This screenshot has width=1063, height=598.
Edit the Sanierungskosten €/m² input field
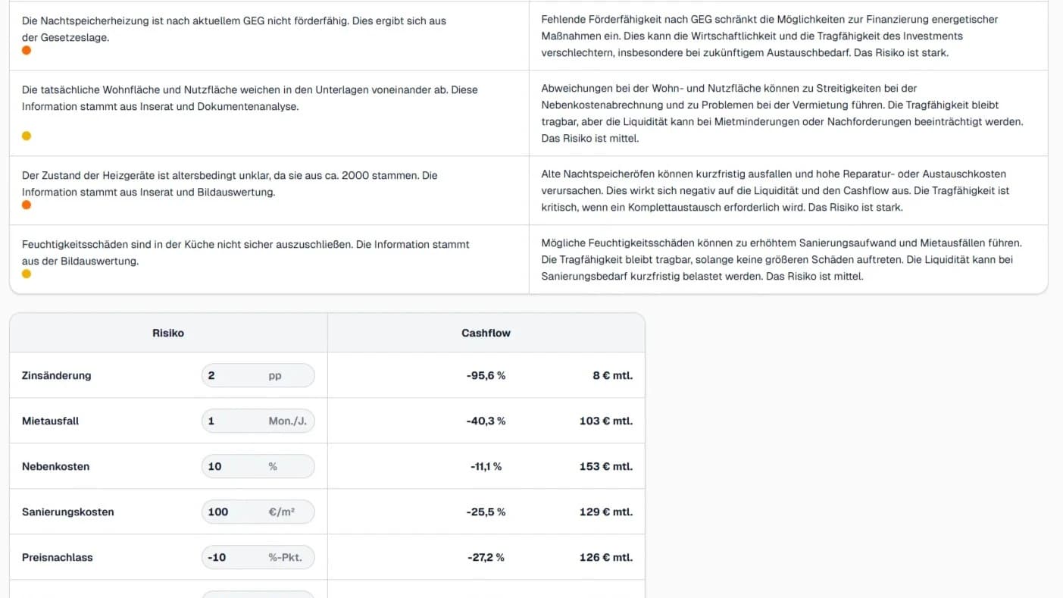(x=258, y=512)
